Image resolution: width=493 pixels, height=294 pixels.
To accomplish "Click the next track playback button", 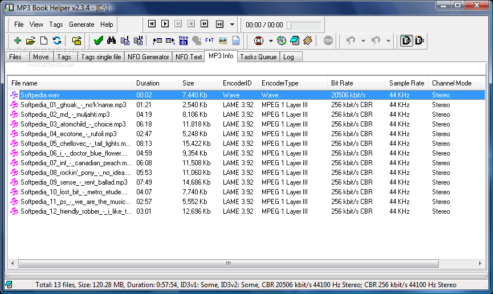I will coord(204,24).
